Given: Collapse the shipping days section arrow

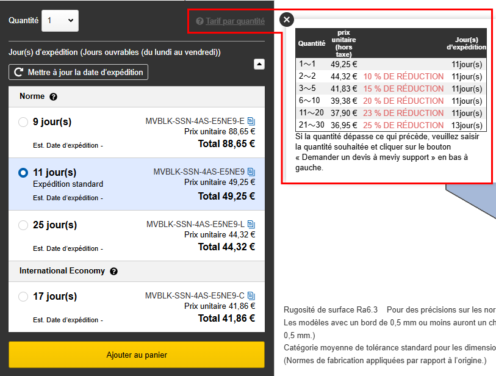Looking at the screenshot, I should pyautogui.click(x=259, y=63).
